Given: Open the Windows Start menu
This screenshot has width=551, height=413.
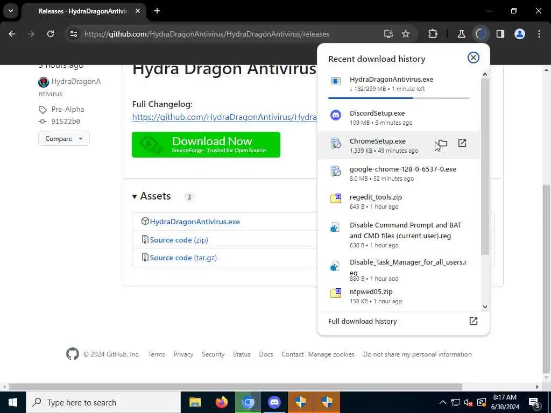Looking at the screenshot, I should (x=13, y=402).
